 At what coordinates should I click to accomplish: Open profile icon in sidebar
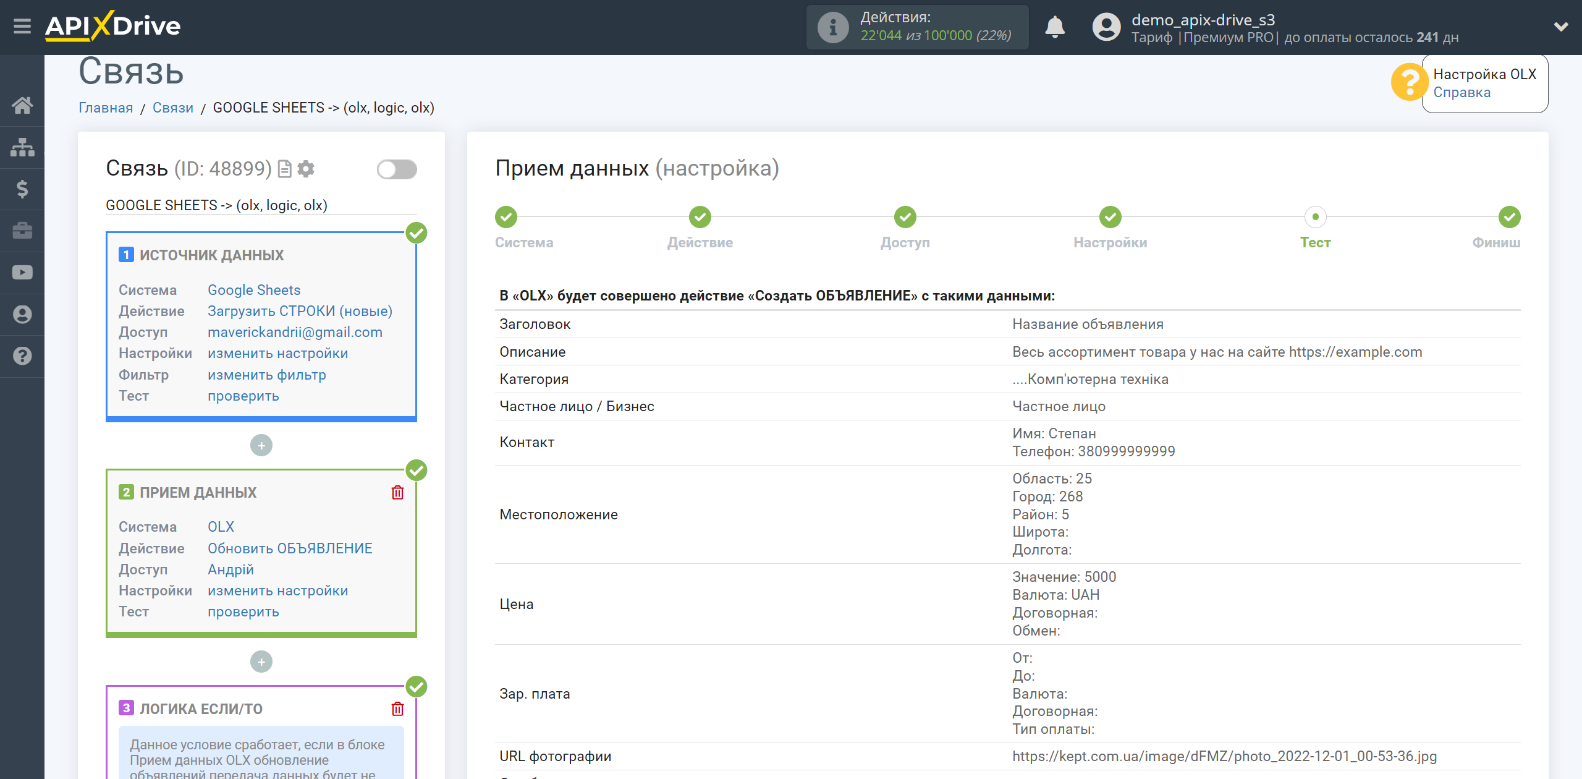(22, 314)
